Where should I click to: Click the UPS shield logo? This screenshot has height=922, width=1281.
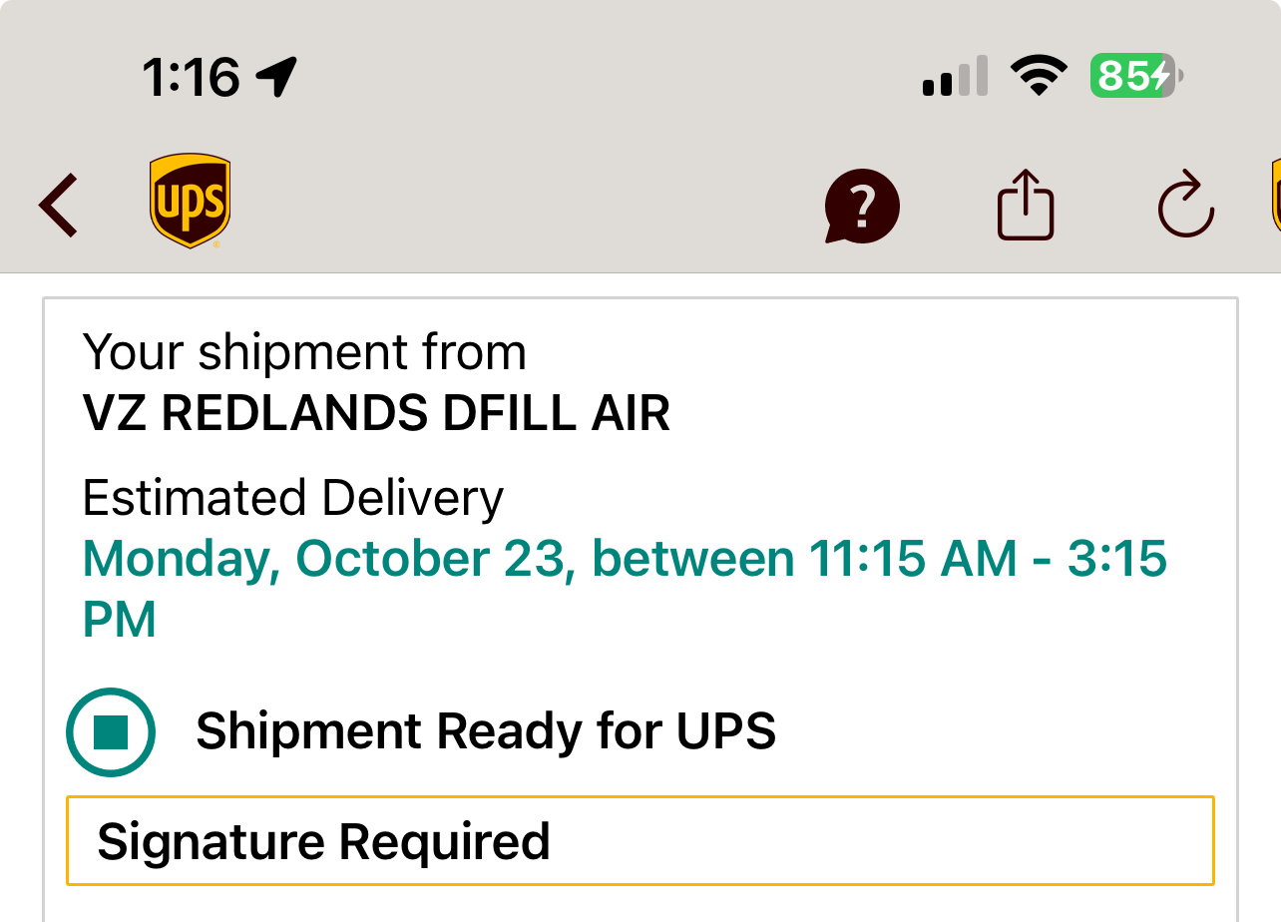pyautogui.click(x=190, y=201)
